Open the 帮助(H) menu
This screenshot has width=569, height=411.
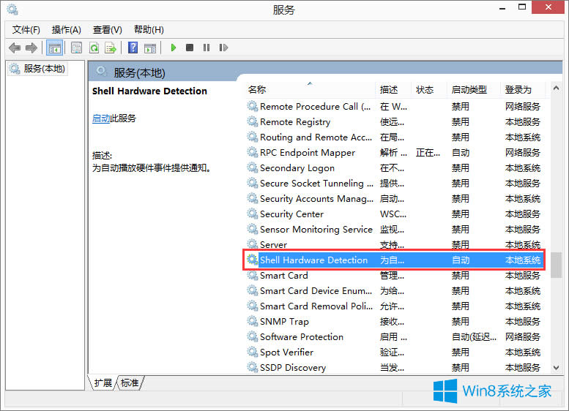pos(149,30)
